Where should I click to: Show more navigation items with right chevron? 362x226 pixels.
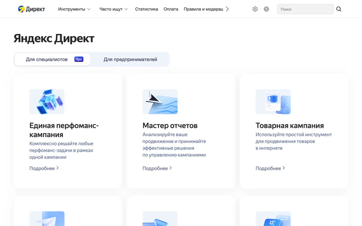[228, 9]
